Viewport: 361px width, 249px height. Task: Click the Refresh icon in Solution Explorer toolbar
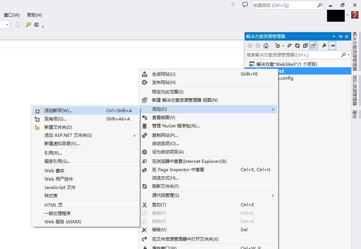pos(297,46)
